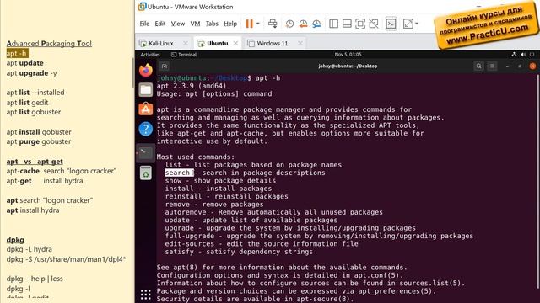The image size is (540, 303).
Task: Open the Terminal app menu in top bar
Action: pos(184,55)
